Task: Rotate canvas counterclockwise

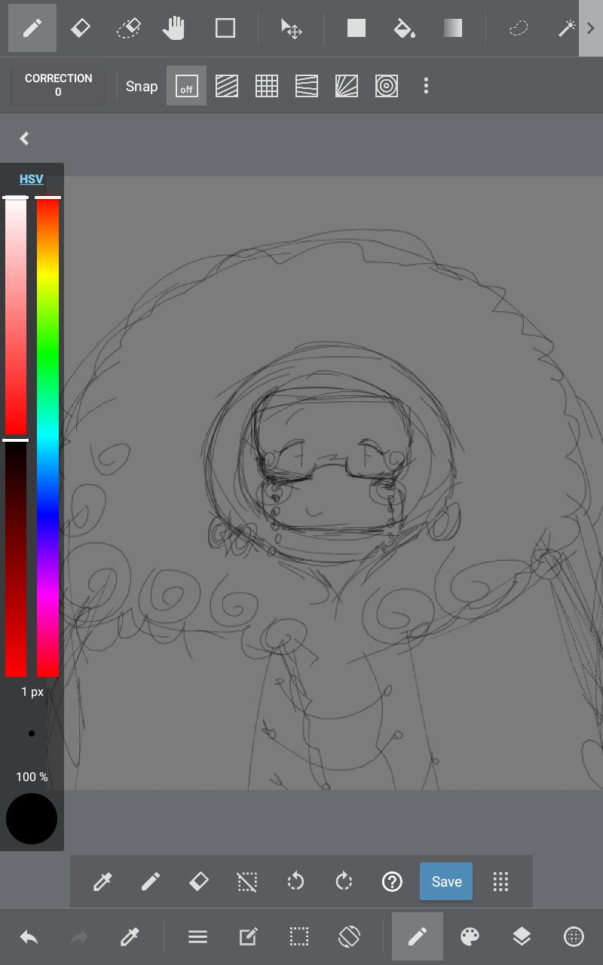Action: pos(295,881)
